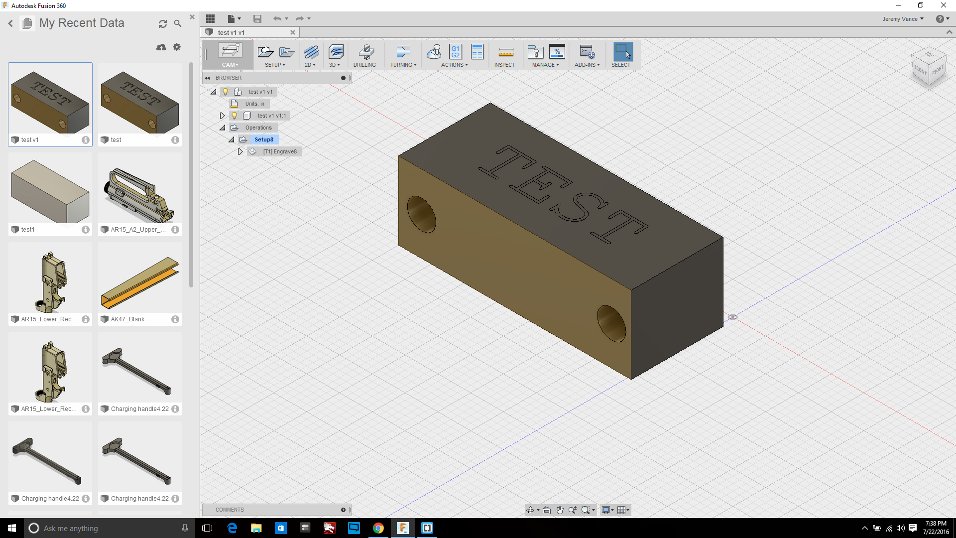Toggle the light bulb on test v1 v1:1

tap(234, 115)
